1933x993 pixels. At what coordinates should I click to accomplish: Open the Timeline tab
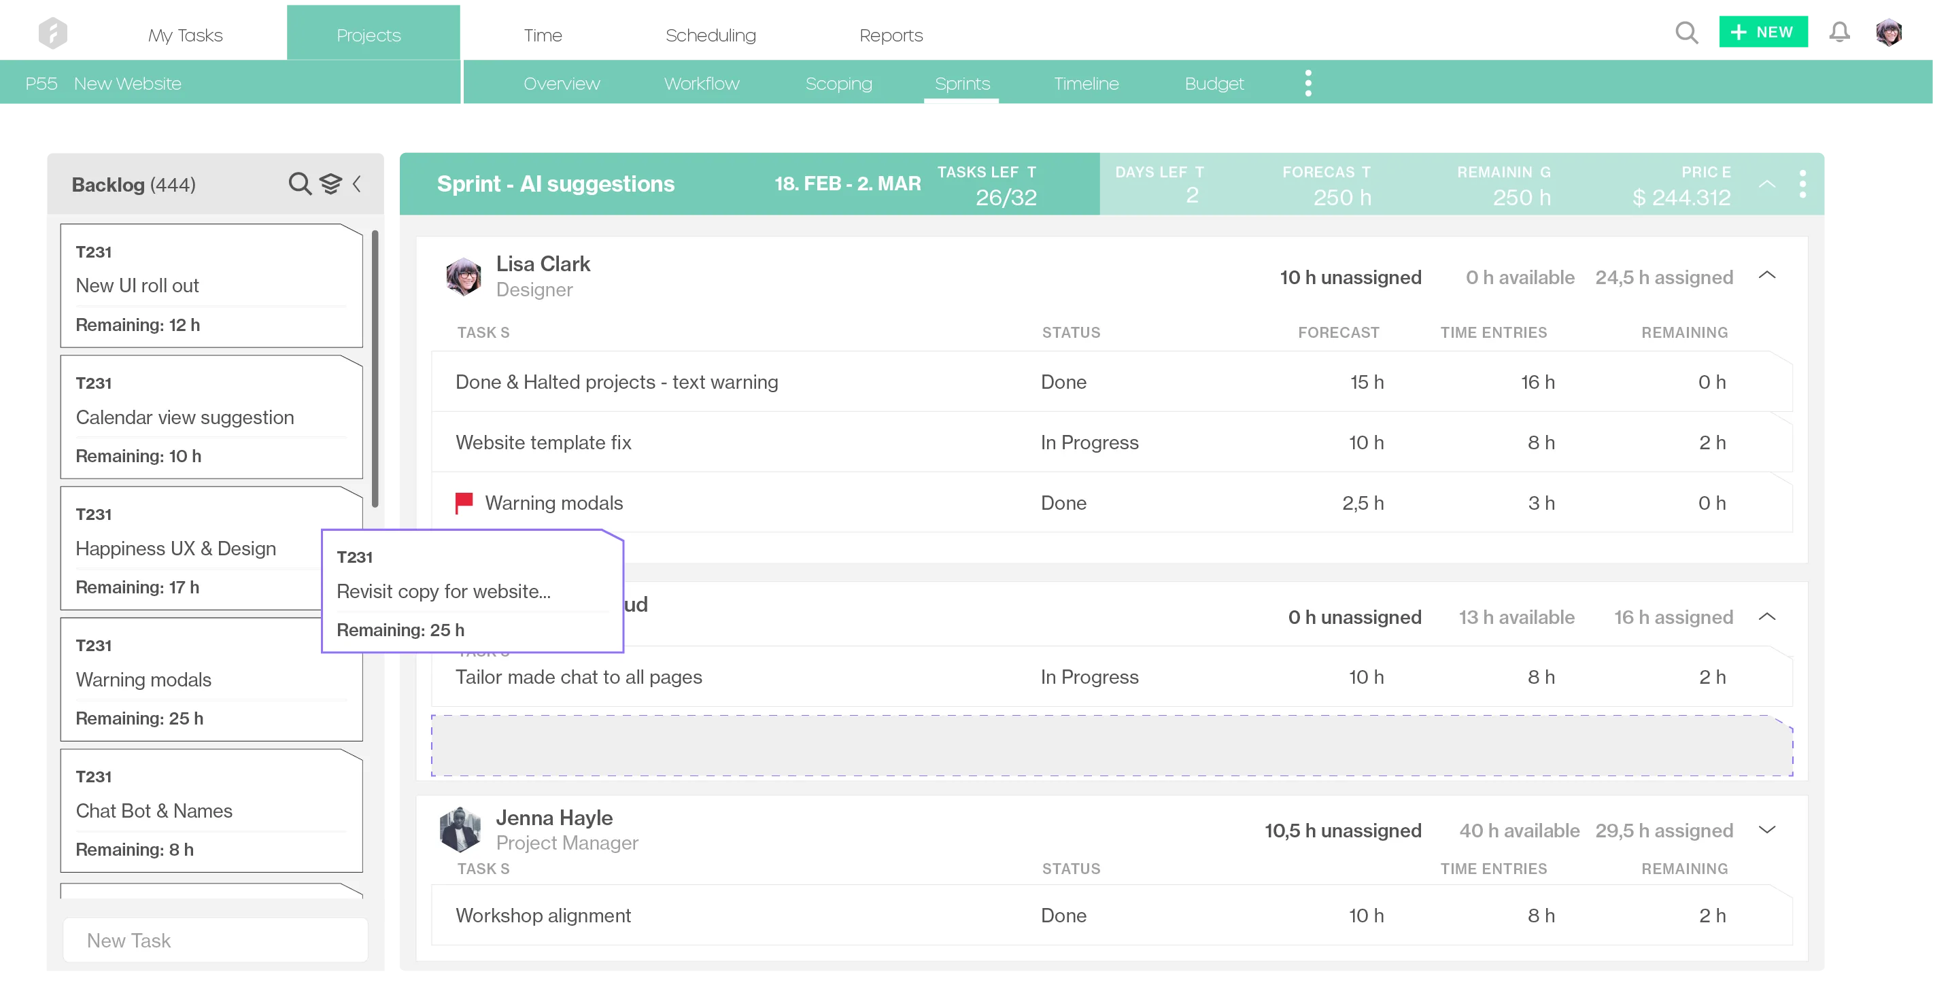tap(1086, 83)
